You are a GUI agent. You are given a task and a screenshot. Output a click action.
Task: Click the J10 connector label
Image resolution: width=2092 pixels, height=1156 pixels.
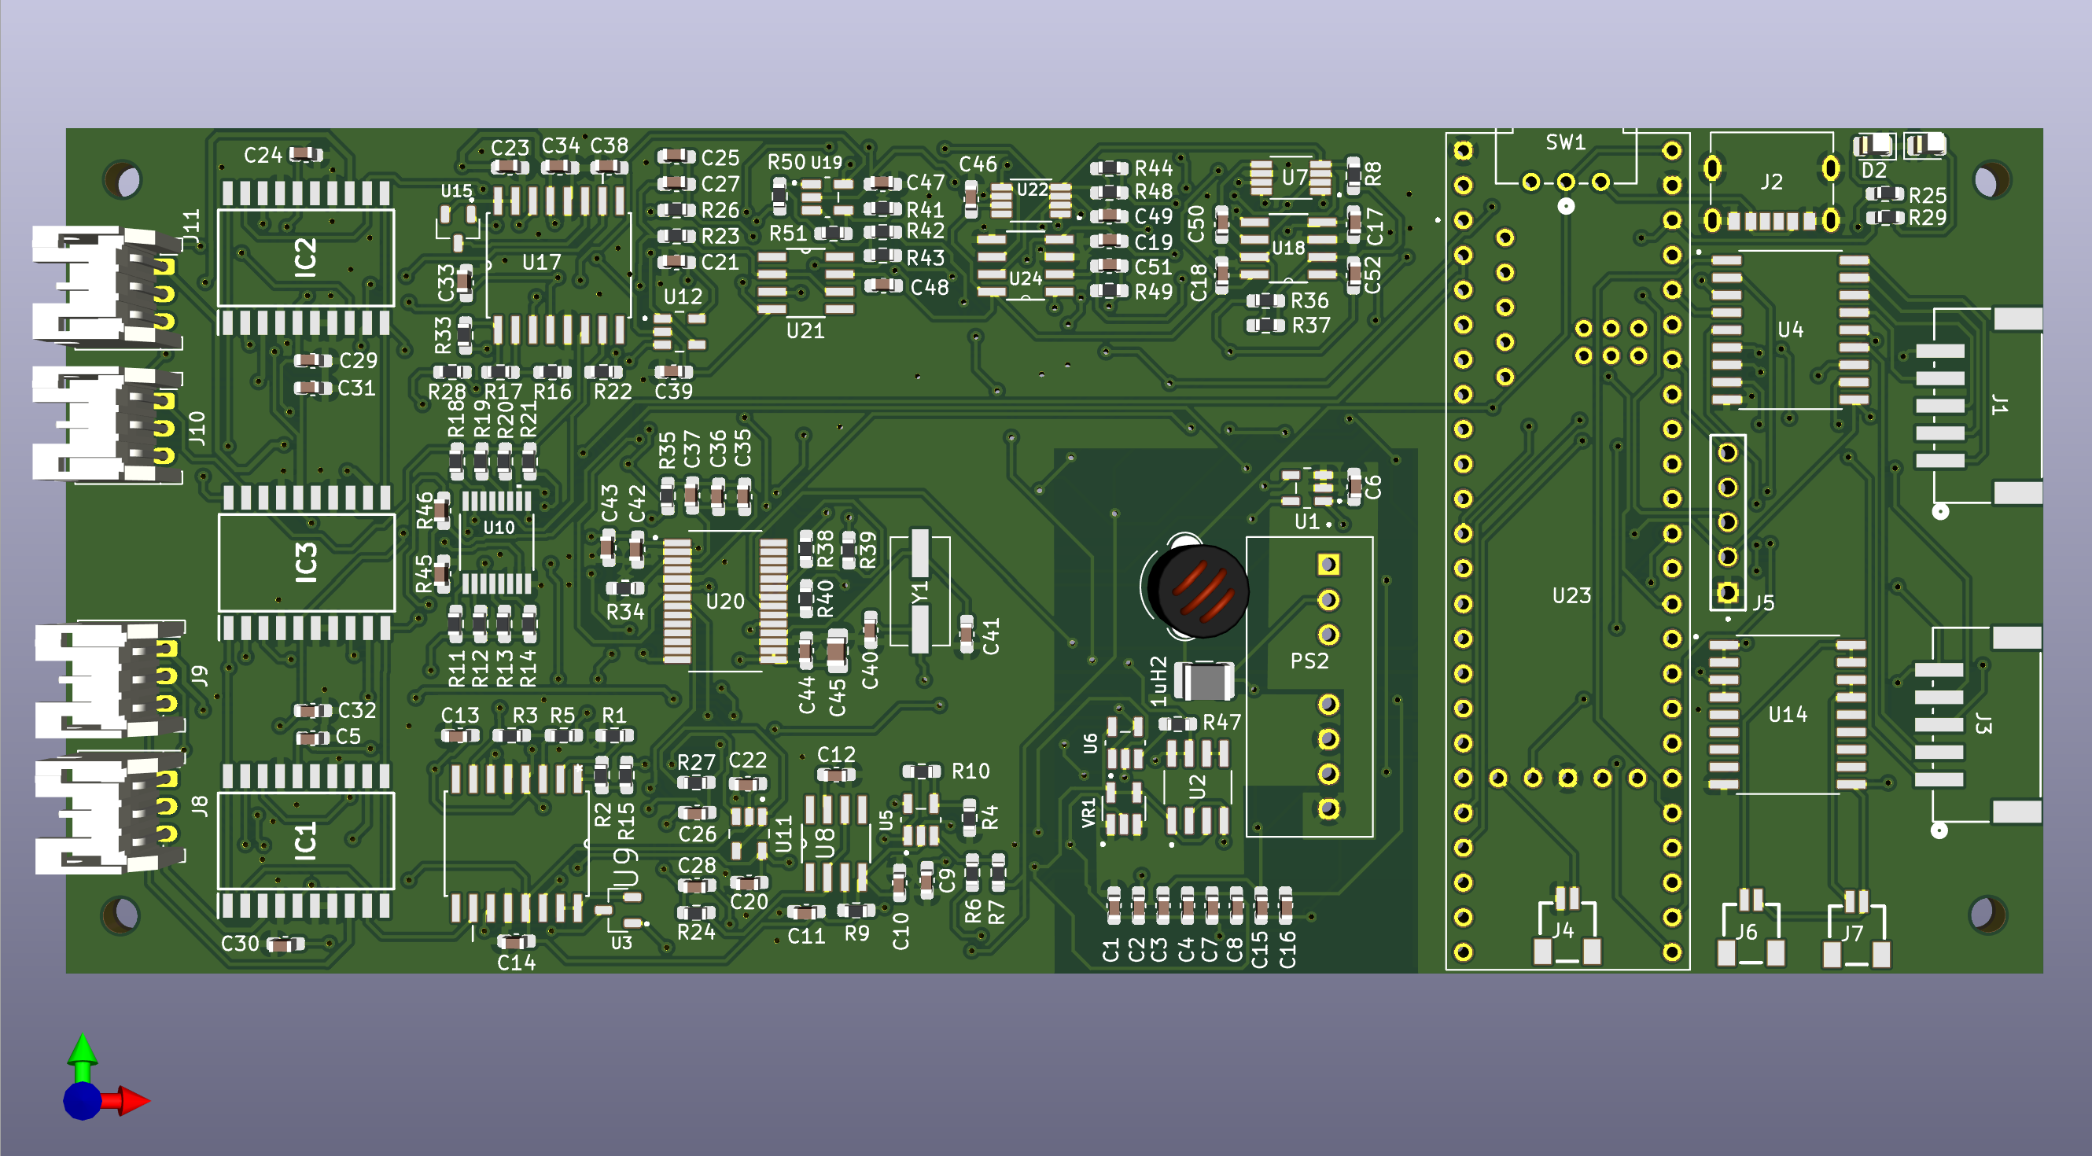coord(197,428)
